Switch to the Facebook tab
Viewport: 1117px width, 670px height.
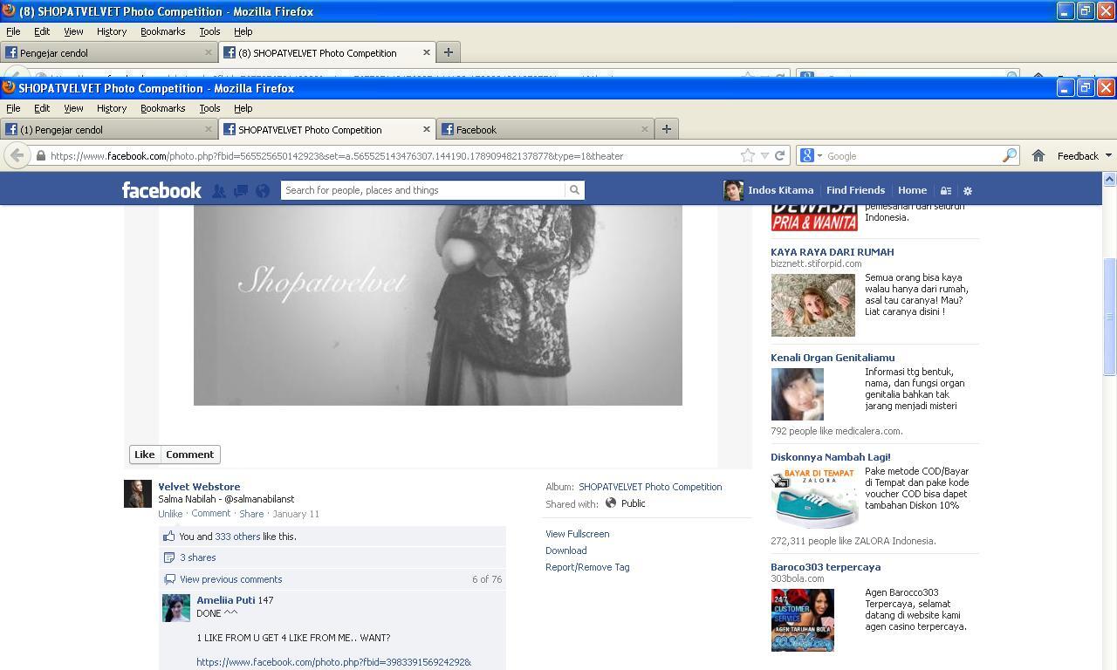point(545,129)
